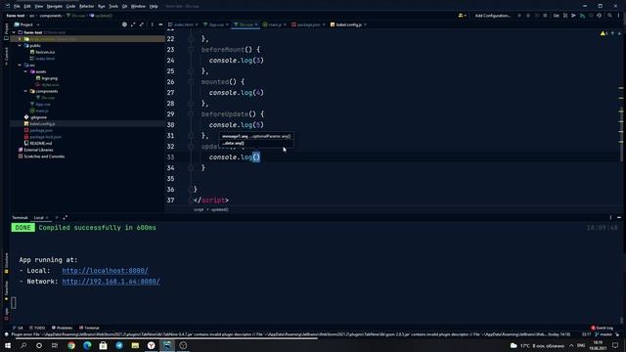
Task: Close the babel.config.js editor tab
Action: (365, 24)
